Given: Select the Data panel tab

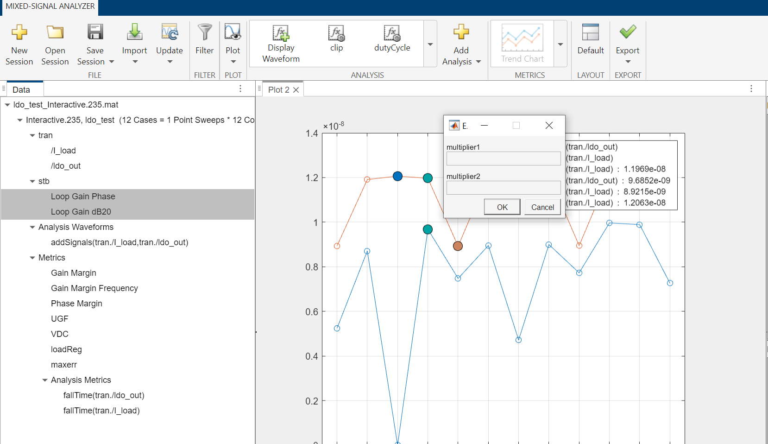Looking at the screenshot, I should point(21,90).
